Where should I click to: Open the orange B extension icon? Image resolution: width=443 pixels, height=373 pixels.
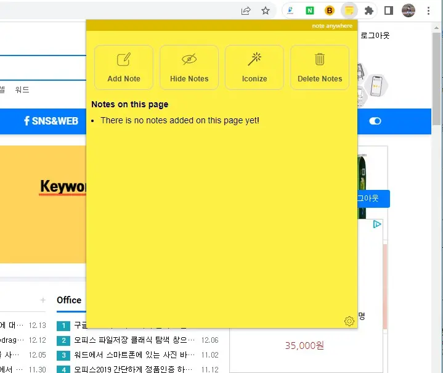(329, 10)
